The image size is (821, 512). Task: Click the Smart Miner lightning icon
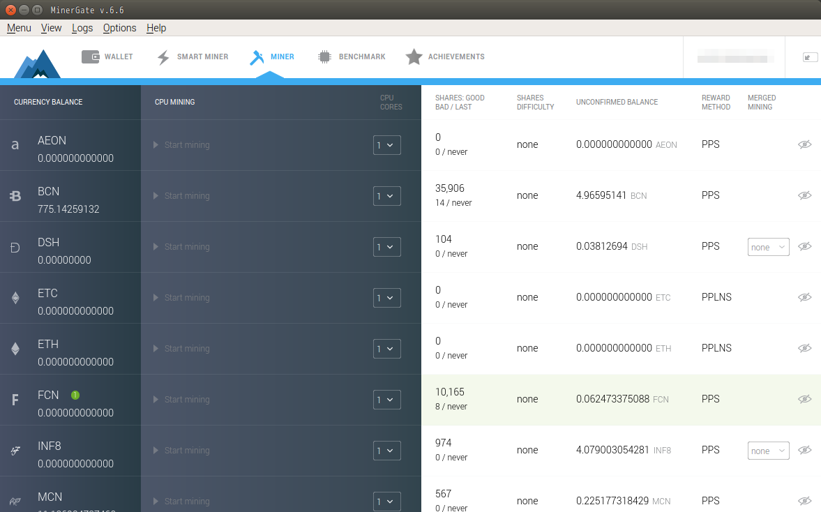pos(163,57)
